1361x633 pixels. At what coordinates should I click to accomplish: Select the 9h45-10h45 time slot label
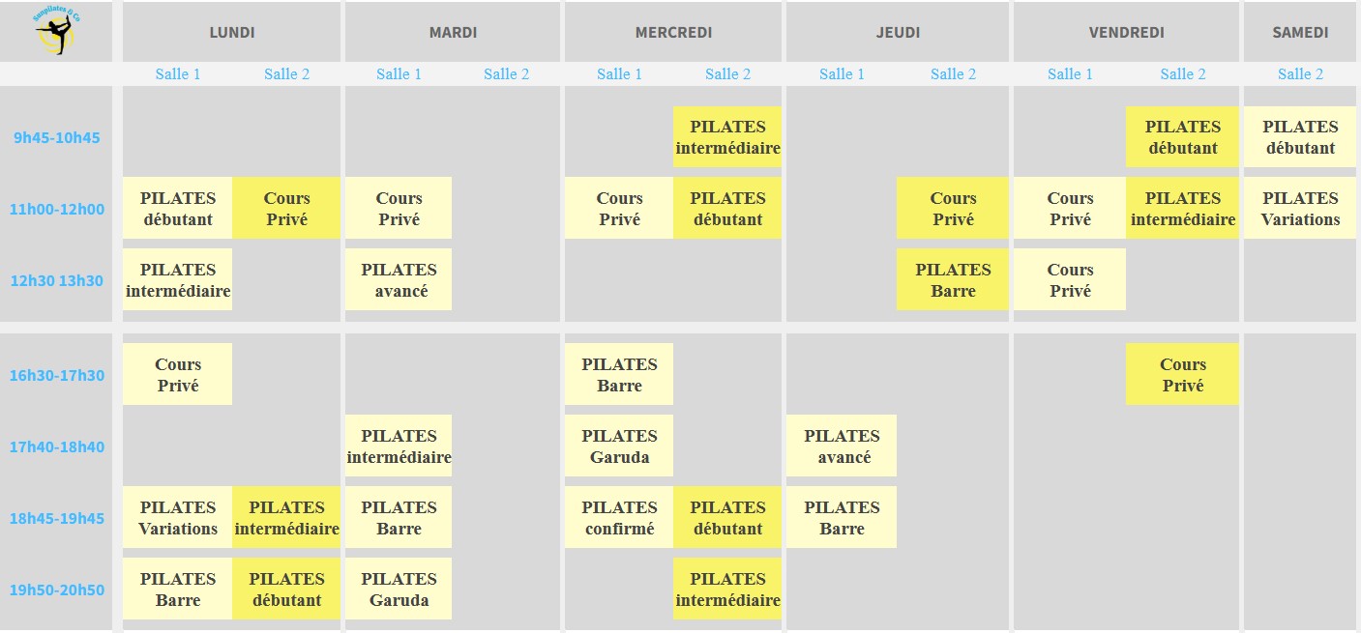click(56, 137)
